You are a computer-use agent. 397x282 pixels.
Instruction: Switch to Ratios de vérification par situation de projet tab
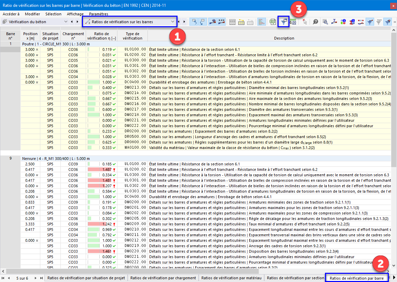(86, 278)
